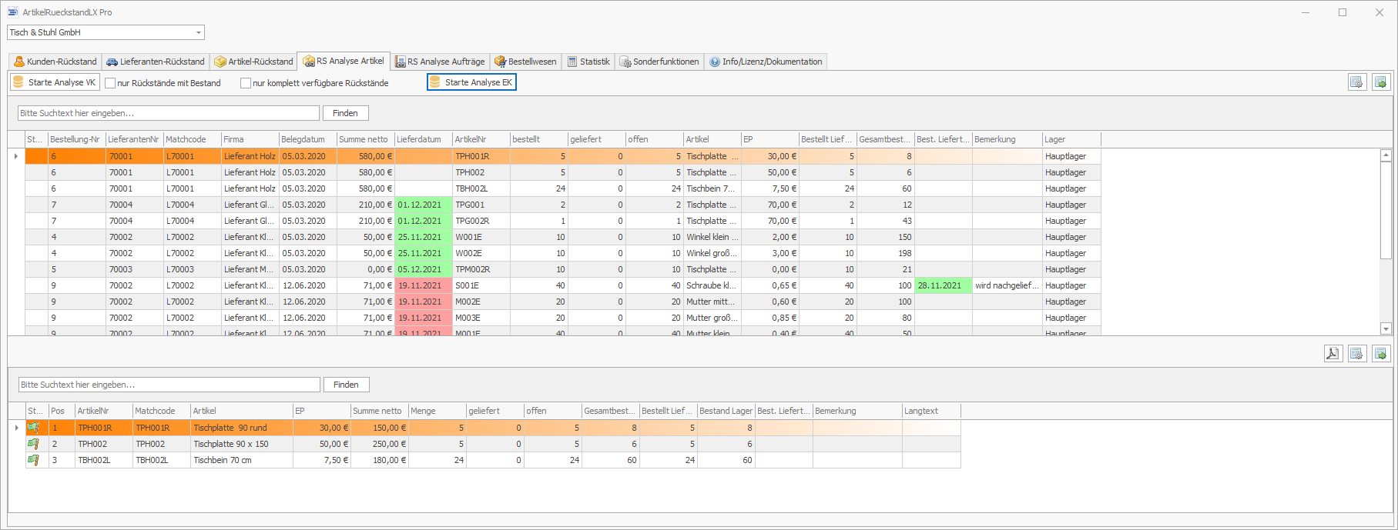Click the Starte Analyse VK button
Viewport: 1398px width, 530px height.
click(55, 82)
